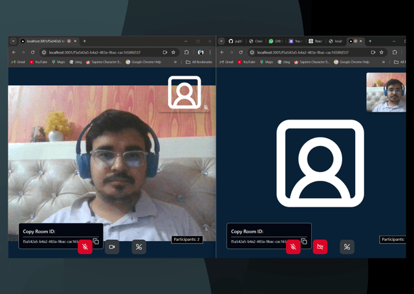Open a new tab in the left window
Image resolution: width=414 pixels, height=294 pixels.
[85, 41]
